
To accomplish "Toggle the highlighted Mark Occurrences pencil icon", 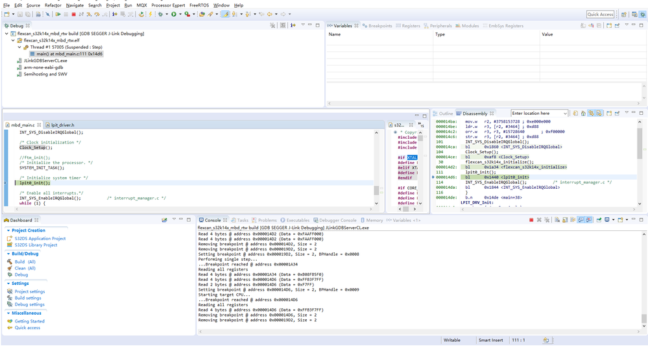I will pos(225,14).
